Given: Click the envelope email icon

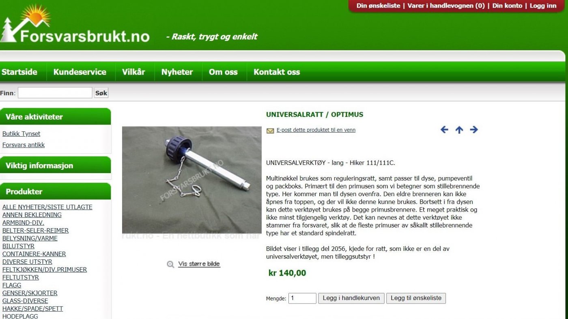Looking at the screenshot, I should coord(270,131).
